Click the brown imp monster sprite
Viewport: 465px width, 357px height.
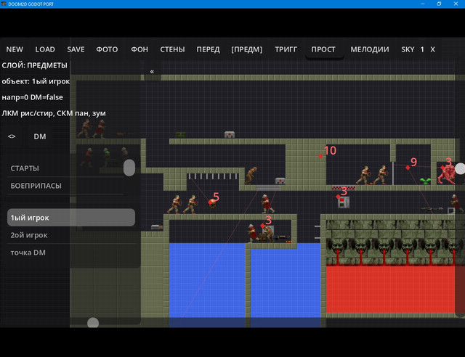pyautogui.click(x=251, y=176)
